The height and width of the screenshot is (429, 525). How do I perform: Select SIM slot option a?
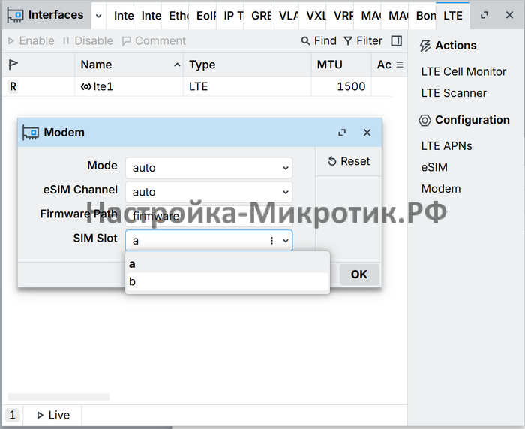point(228,264)
